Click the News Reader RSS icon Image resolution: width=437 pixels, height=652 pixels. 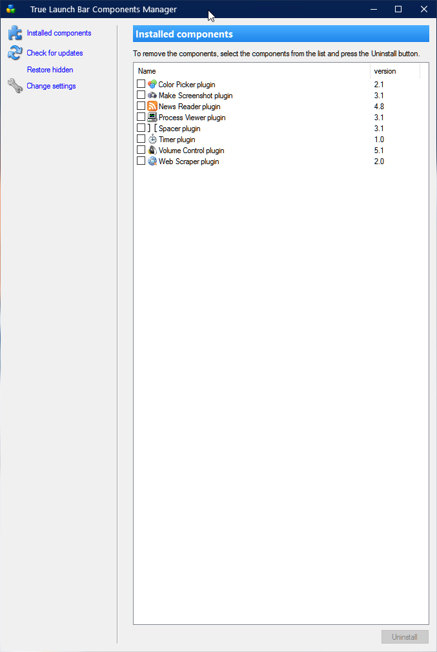(152, 107)
